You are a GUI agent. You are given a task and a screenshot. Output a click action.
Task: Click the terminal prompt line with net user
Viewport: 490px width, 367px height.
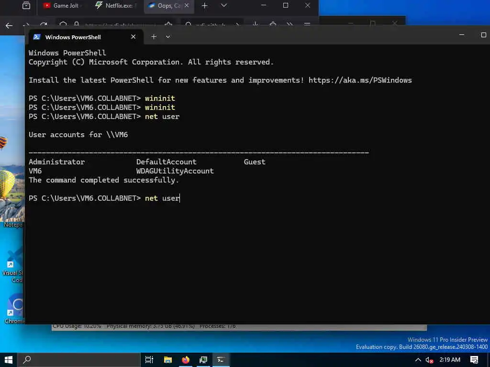pos(104,198)
